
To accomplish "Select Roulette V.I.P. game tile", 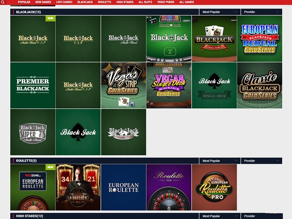I will (169, 187).
